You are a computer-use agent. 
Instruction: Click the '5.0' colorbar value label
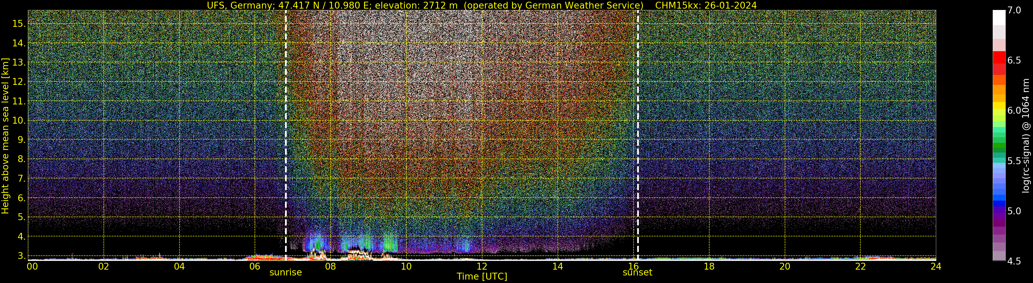click(1014, 211)
